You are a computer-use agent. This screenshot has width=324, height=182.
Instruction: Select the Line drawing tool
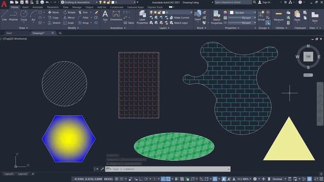5,16
